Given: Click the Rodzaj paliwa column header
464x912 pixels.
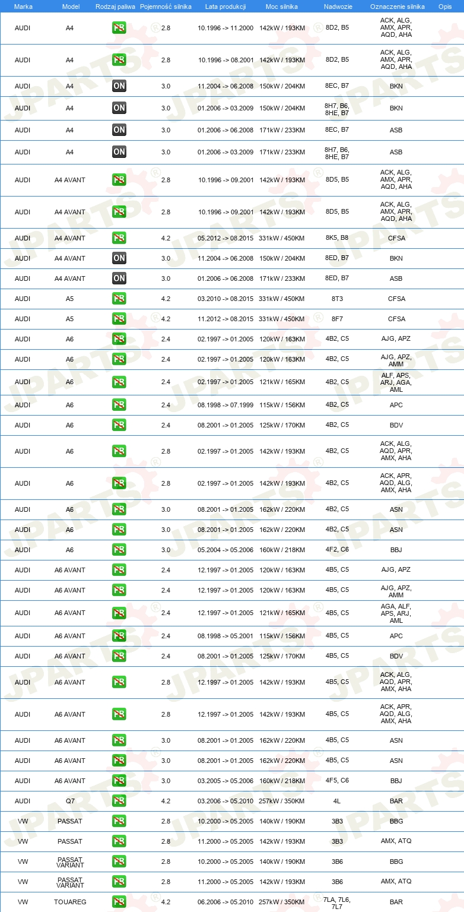Looking at the screenshot, I should pyautogui.click(x=115, y=7).
